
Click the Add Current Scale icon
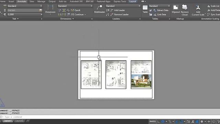pos(198,8)
